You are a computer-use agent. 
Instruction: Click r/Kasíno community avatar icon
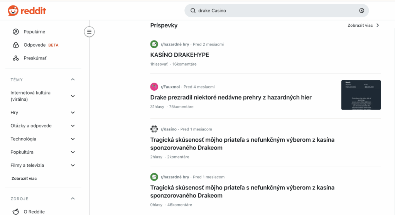click(x=154, y=129)
